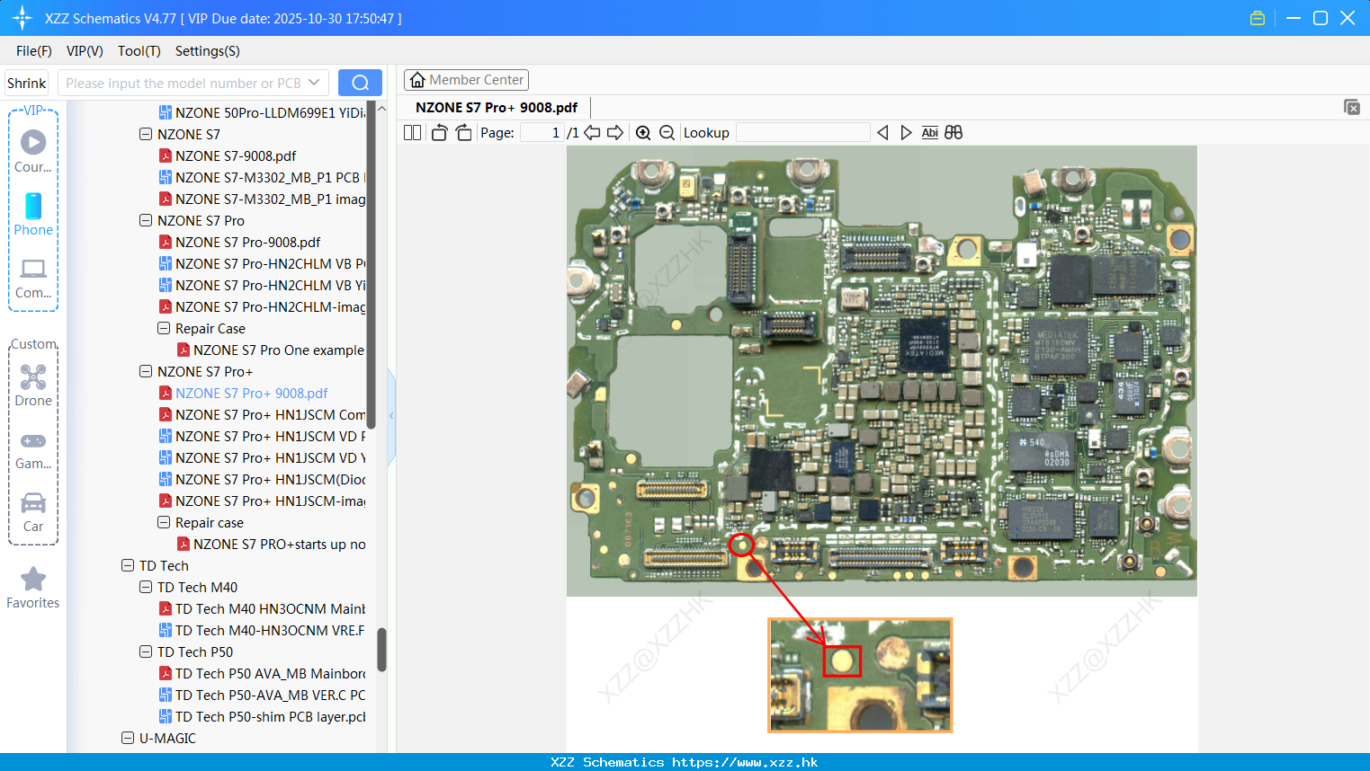Open the VIP(V) menu
Viewport: 1370px width, 771px height.
pyautogui.click(x=85, y=51)
